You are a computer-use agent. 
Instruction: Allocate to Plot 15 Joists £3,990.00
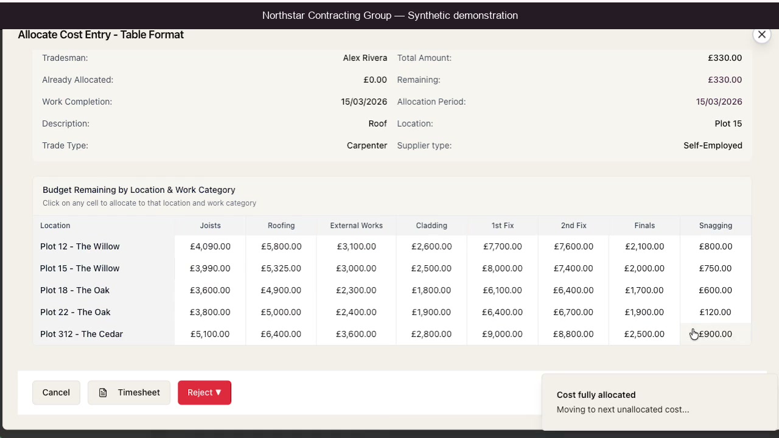pyautogui.click(x=210, y=268)
